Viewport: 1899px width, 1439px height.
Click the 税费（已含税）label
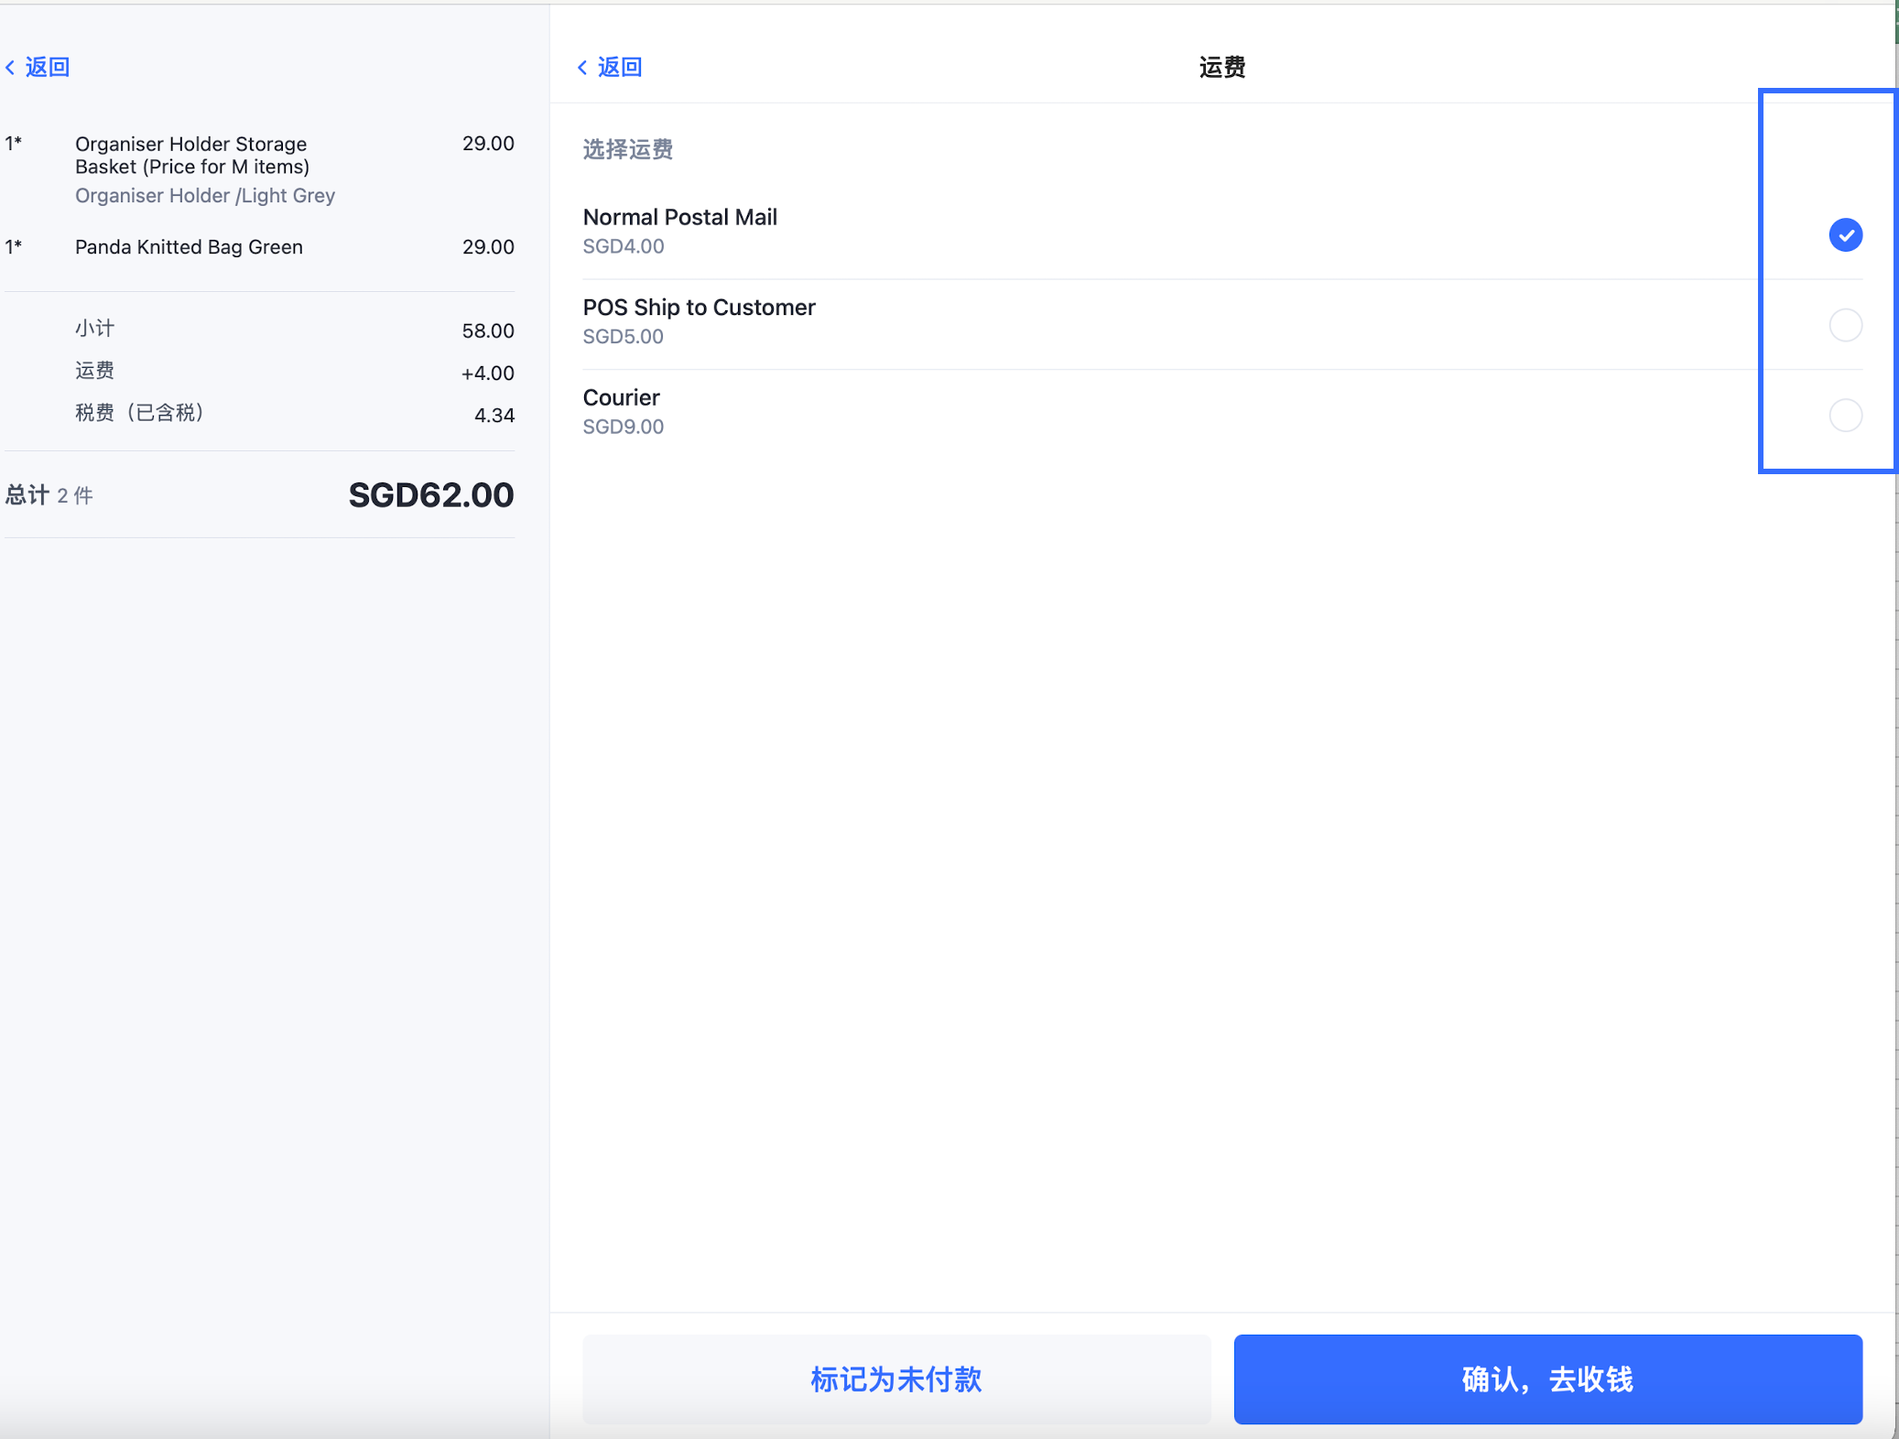(140, 413)
